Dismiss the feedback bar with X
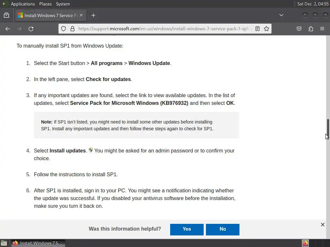 point(323,224)
